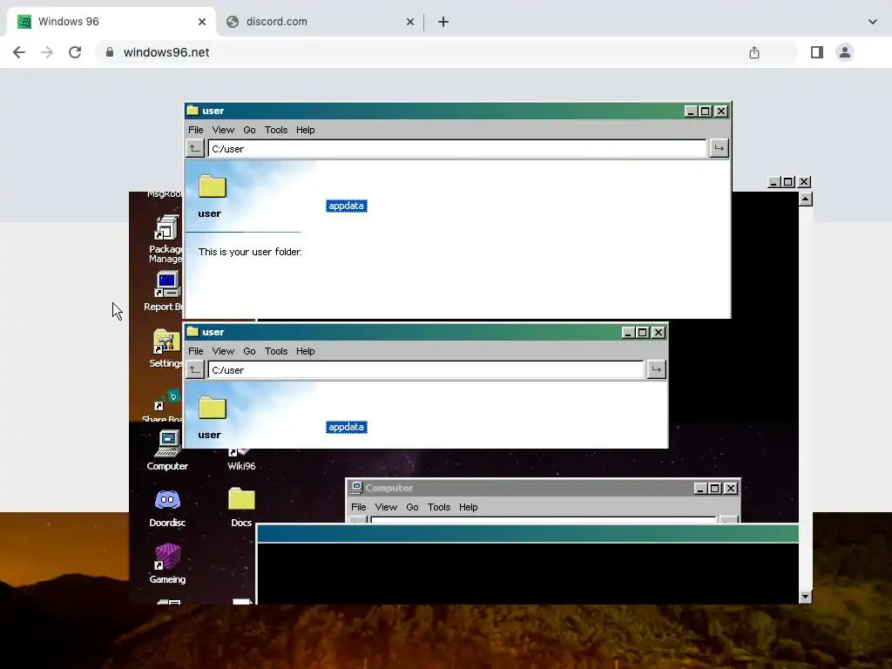This screenshot has height=669, width=892.
Task: Select the user folder icon in lower window
Action: click(213, 408)
